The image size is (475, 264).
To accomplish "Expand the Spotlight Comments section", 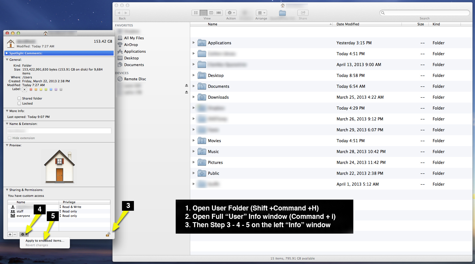I will click(x=7, y=53).
